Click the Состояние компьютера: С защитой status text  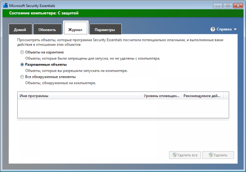(x=44, y=13)
